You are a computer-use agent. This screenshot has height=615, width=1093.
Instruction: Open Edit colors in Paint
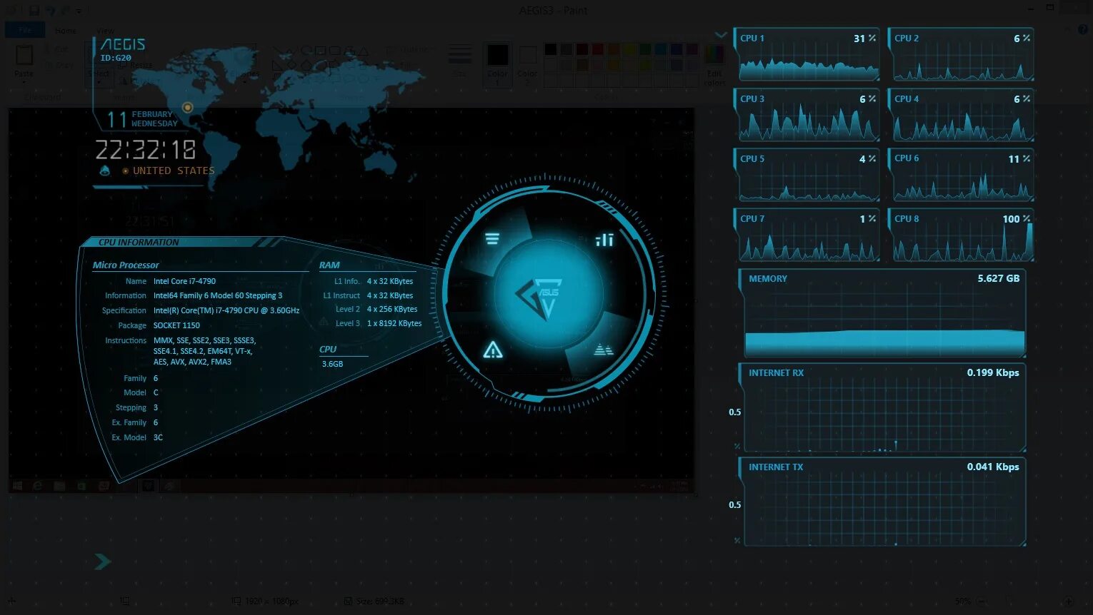point(714,64)
